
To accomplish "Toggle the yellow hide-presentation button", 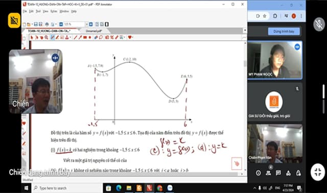I will [x=14, y=20].
